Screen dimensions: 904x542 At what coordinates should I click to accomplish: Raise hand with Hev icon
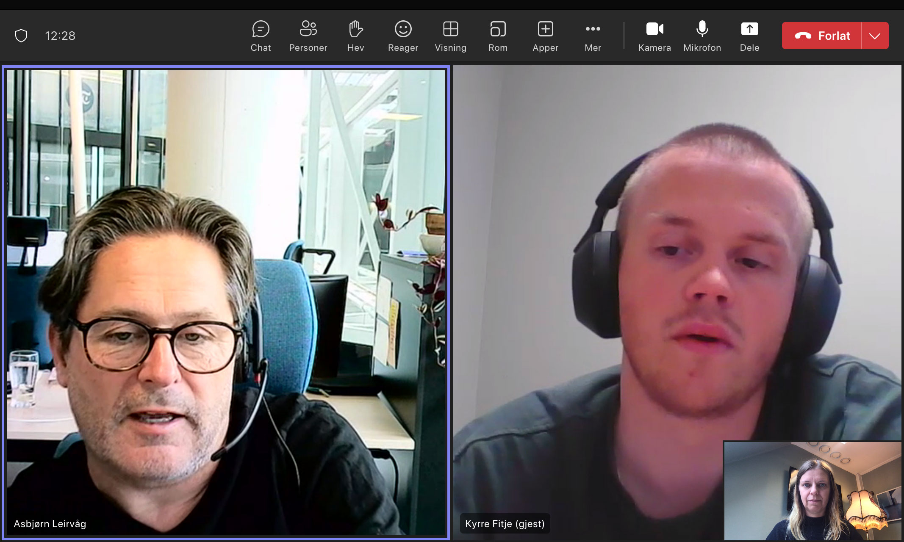(x=355, y=36)
